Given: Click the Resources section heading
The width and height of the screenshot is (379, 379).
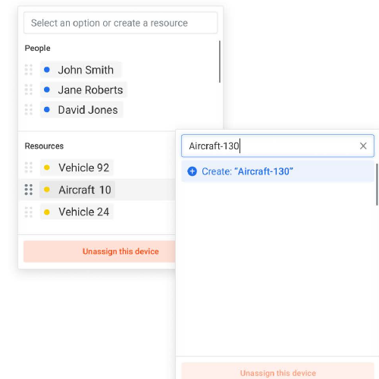Looking at the screenshot, I should tap(44, 146).
